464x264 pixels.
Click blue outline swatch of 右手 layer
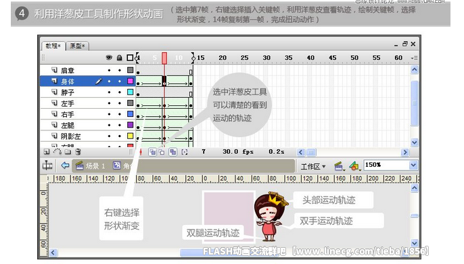click(x=130, y=114)
